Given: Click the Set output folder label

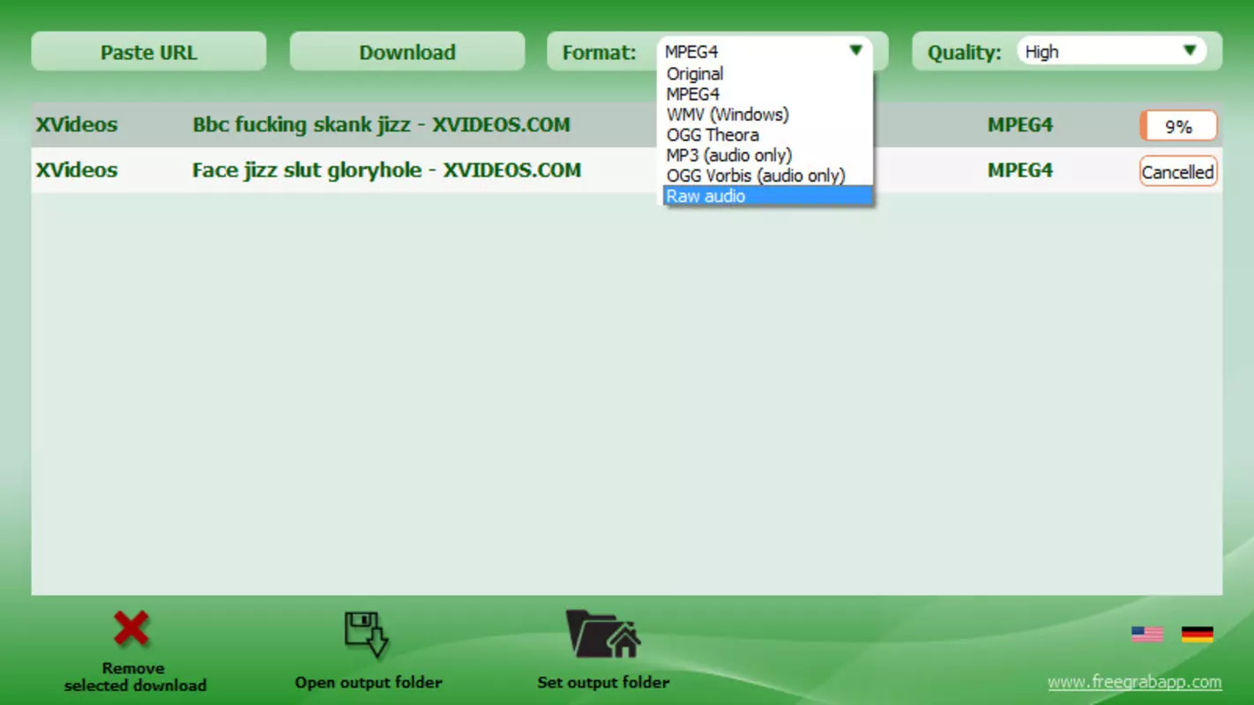Looking at the screenshot, I should pos(603,682).
